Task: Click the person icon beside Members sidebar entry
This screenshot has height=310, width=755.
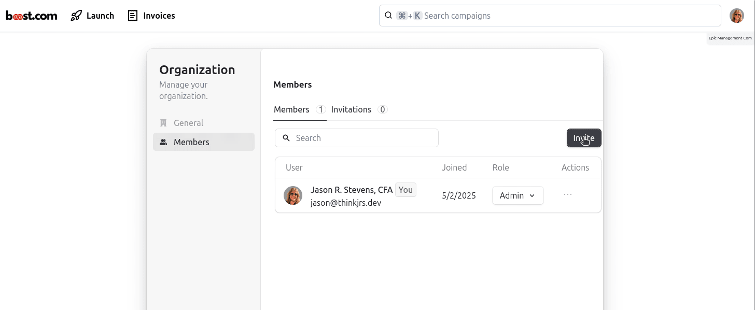Action: 163,142
